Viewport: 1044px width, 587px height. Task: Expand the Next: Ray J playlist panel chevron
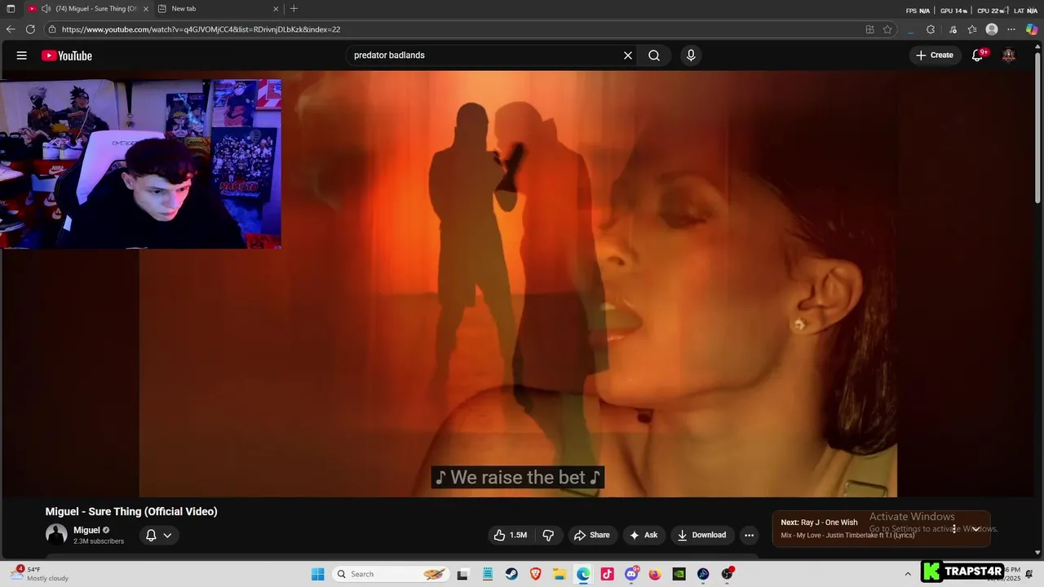point(975,528)
